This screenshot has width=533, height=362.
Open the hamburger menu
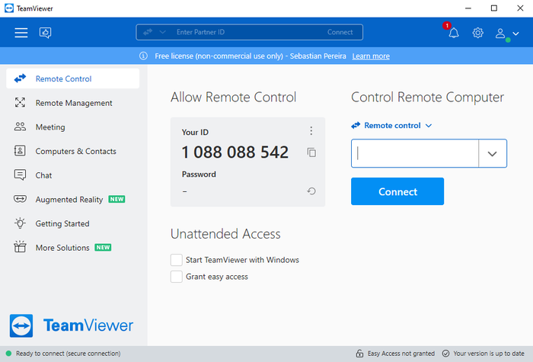(x=21, y=33)
